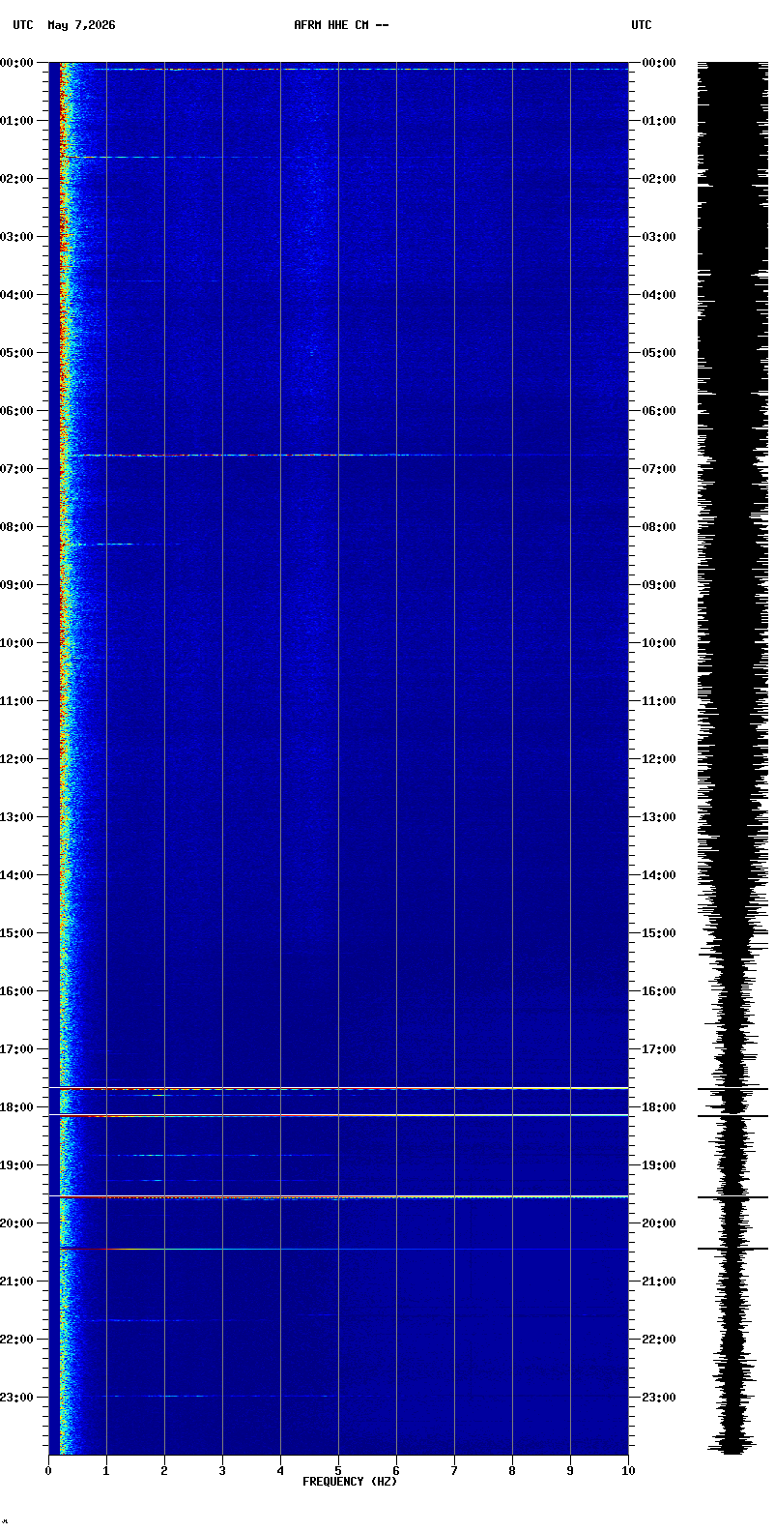Screen dimensions: 775x1532
Task: Click the waveform trace at 15:00
Action: tap(732, 933)
